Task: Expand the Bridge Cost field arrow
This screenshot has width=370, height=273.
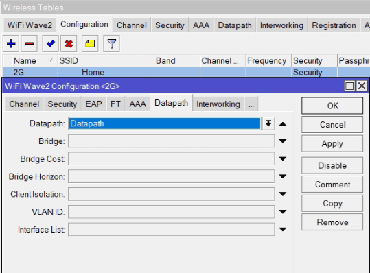Action: tap(283, 159)
